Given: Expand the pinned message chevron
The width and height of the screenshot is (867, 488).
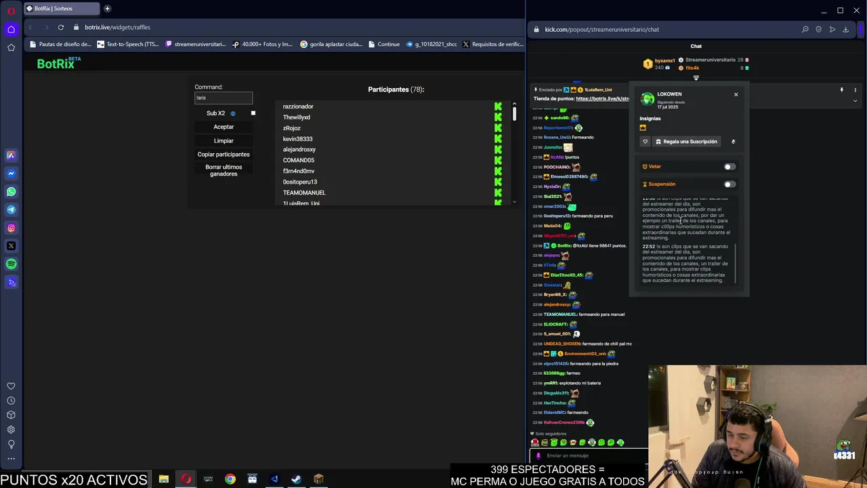Looking at the screenshot, I should (x=855, y=100).
